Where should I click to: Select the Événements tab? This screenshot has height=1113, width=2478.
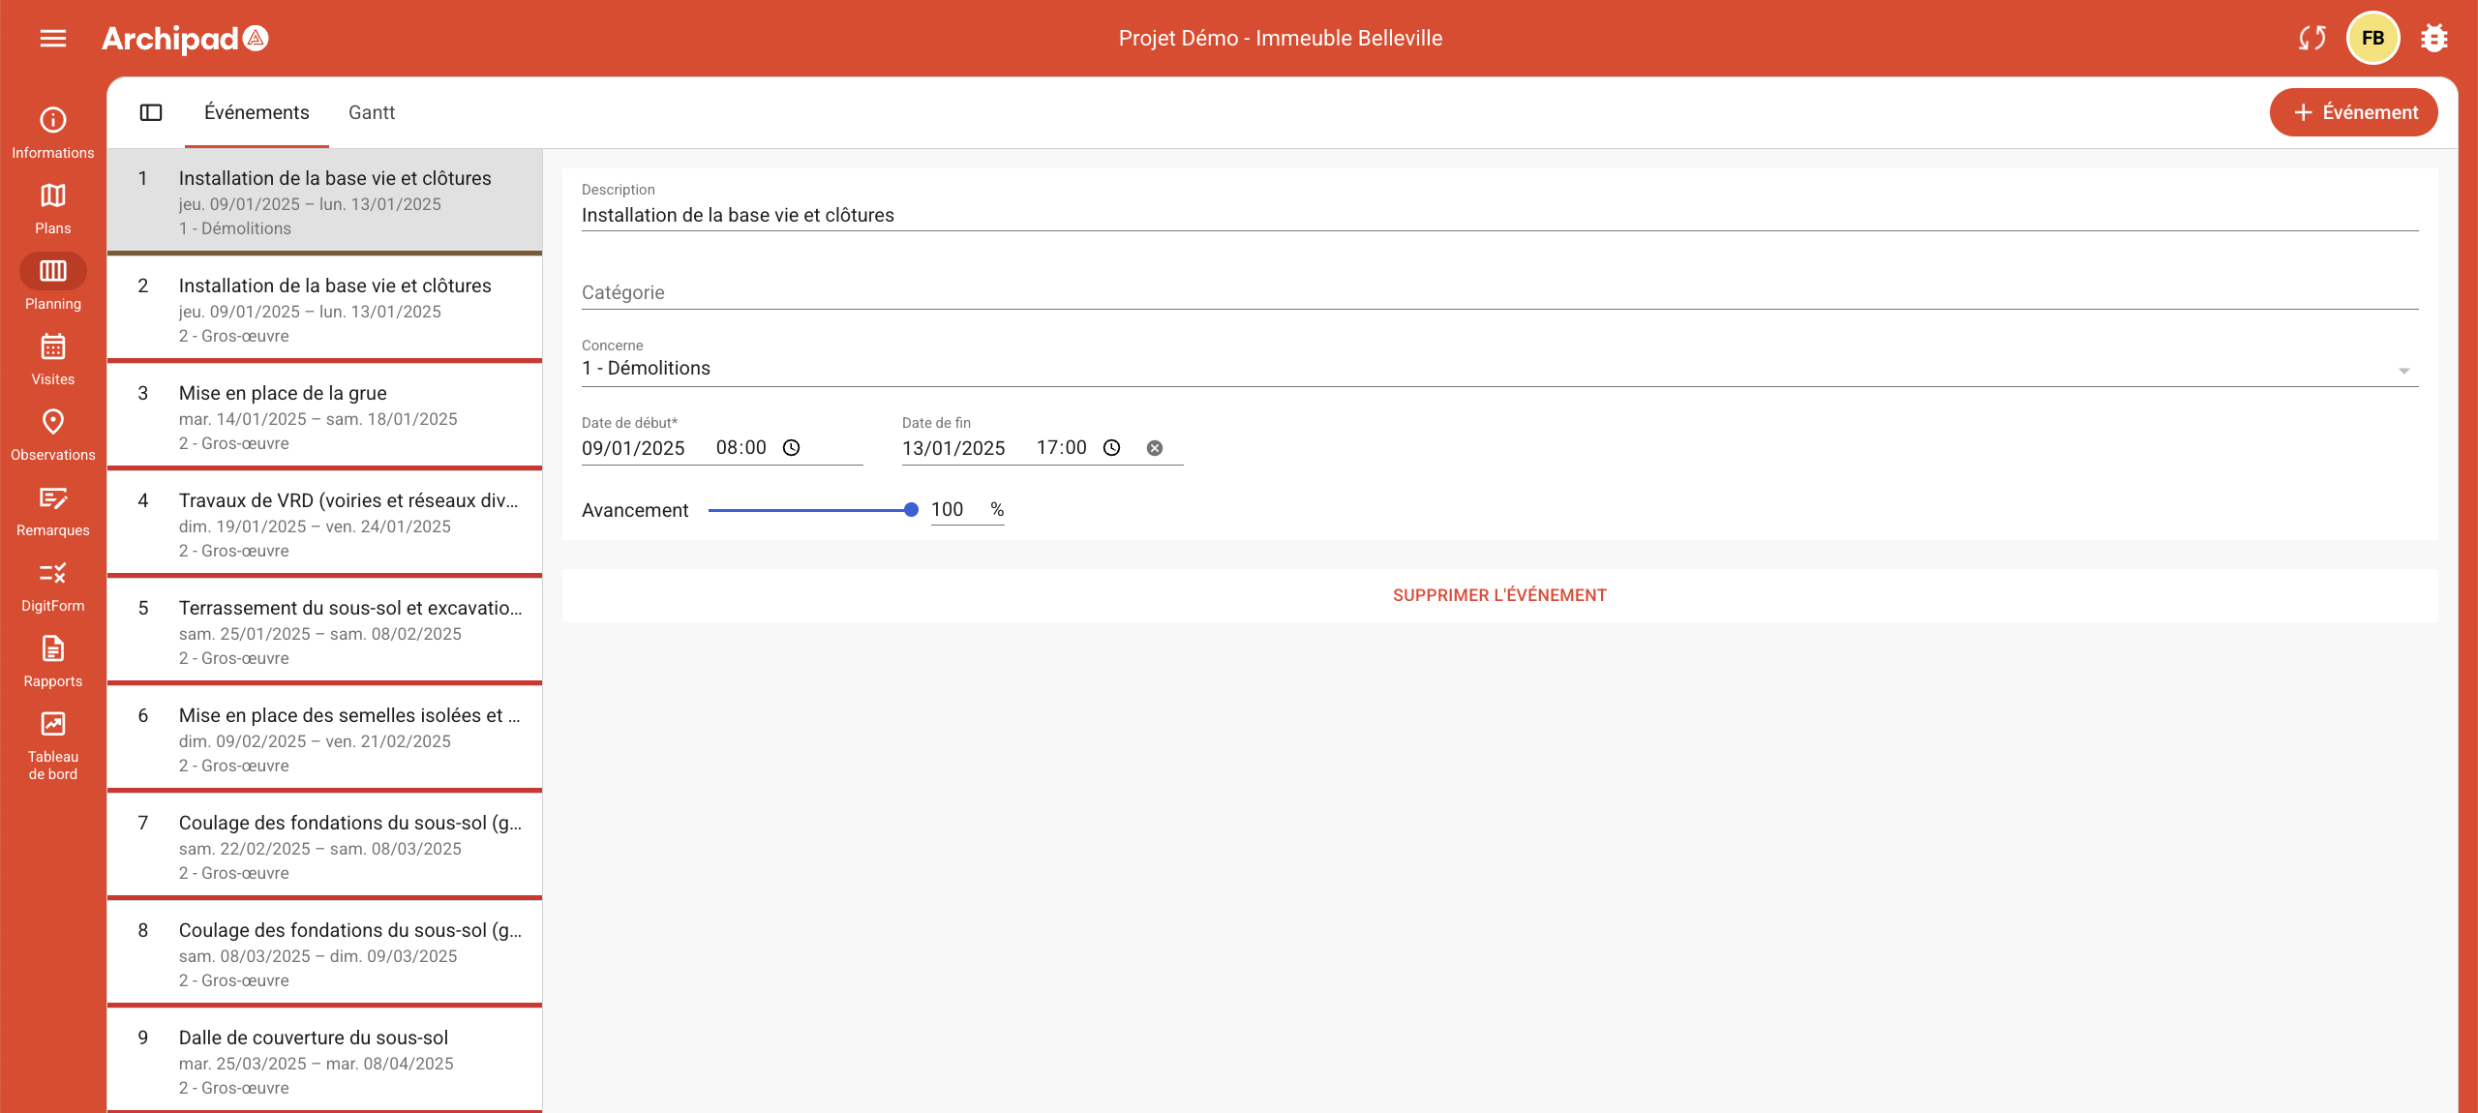(x=257, y=112)
